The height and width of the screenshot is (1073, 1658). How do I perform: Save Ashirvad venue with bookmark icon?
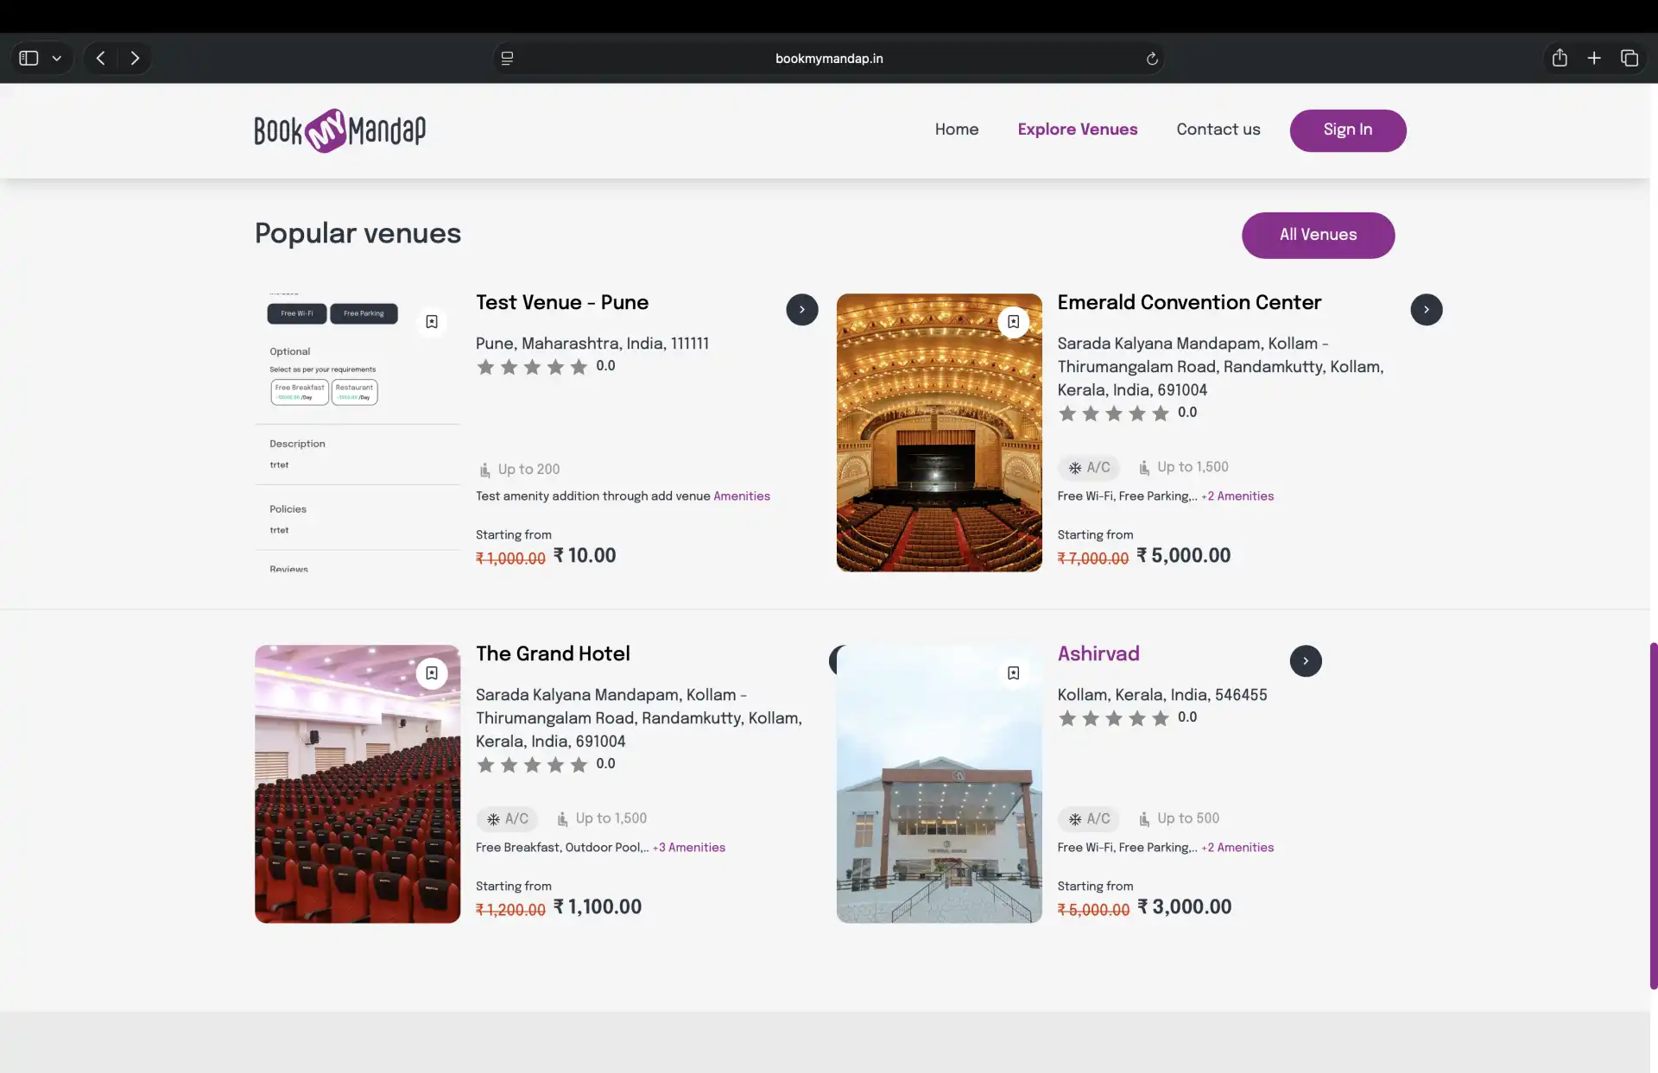point(1013,673)
